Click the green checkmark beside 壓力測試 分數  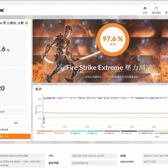coord(27,23)
